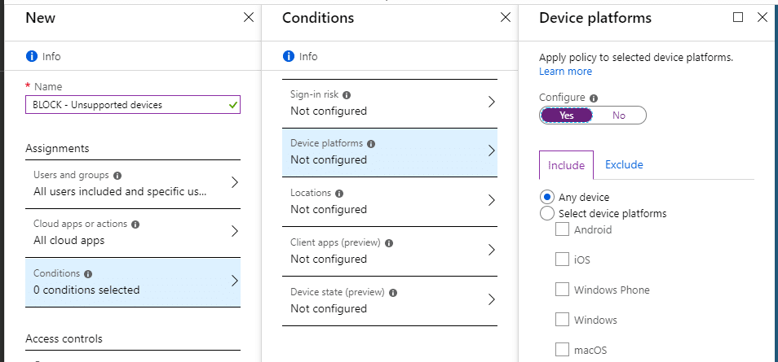Click the info icon beside Device platforms condition
Screen dimensions: 778x362
pyautogui.click(x=371, y=144)
